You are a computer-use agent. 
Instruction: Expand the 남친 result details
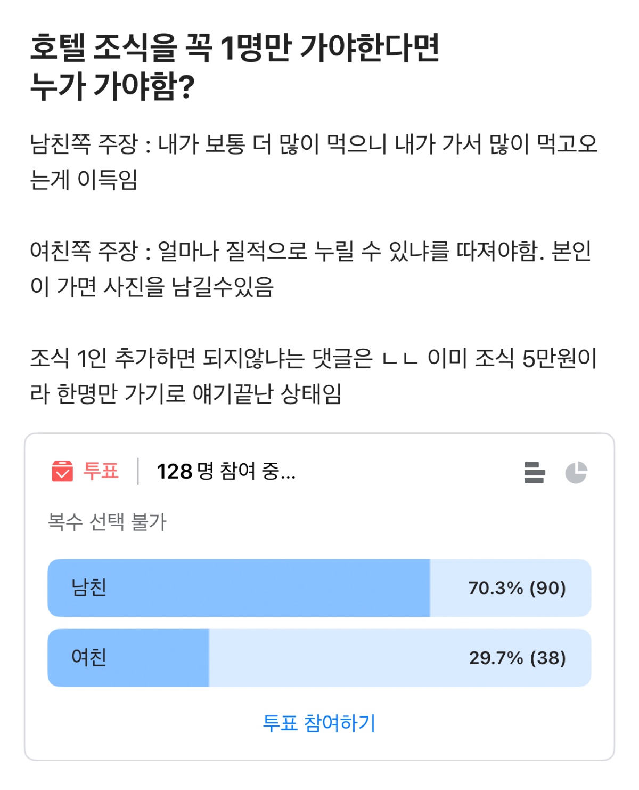[319, 588]
